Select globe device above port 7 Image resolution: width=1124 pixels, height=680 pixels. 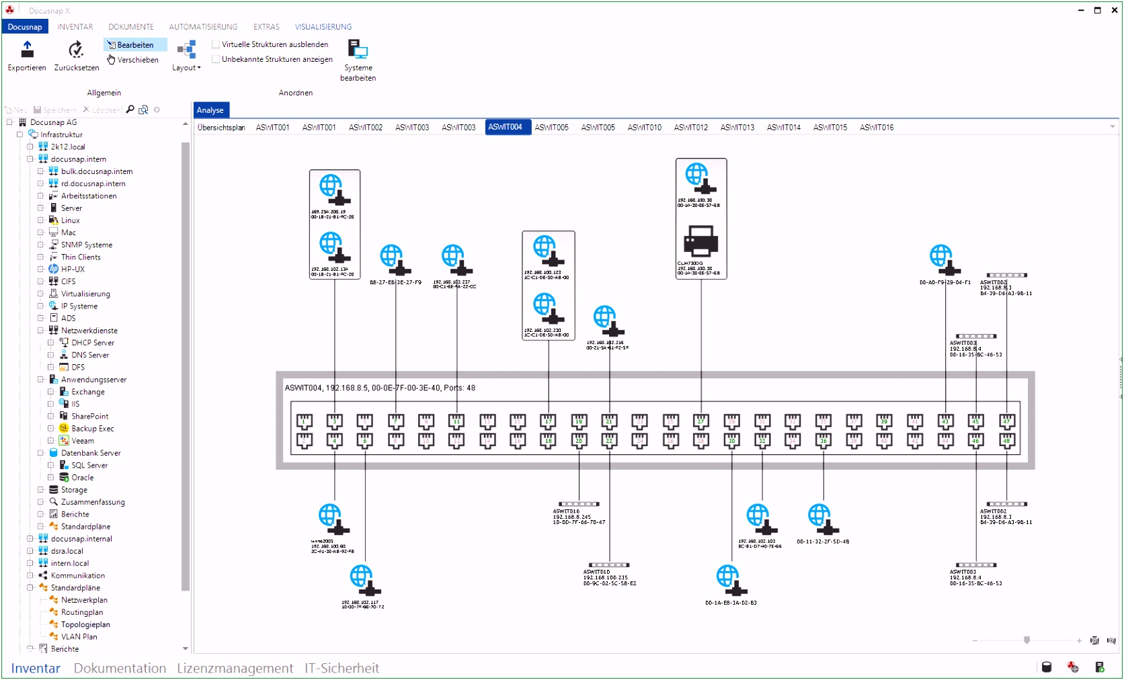(395, 260)
